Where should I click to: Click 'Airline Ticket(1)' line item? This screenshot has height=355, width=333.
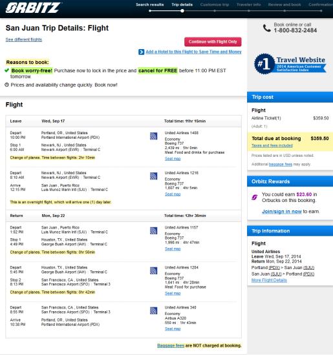tap(266, 118)
